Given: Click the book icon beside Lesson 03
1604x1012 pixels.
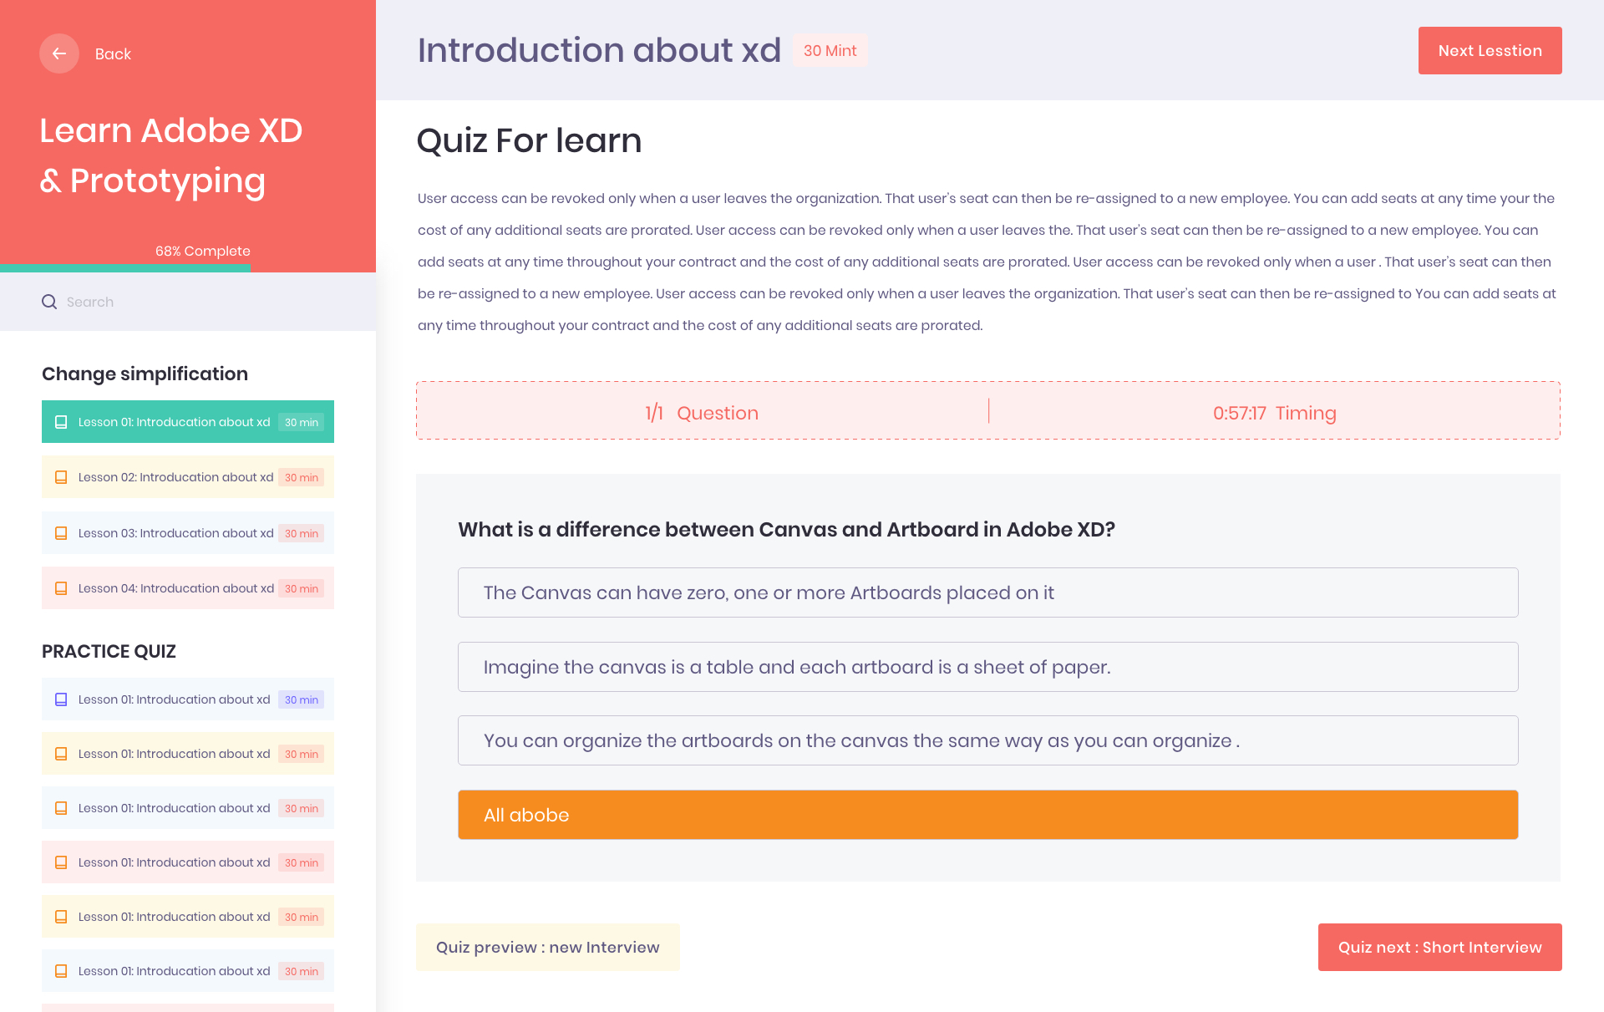Looking at the screenshot, I should click(x=61, y=533).
